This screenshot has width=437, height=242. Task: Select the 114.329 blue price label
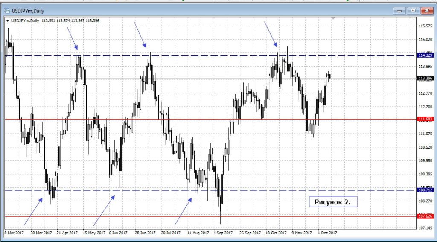coord(425,55)
